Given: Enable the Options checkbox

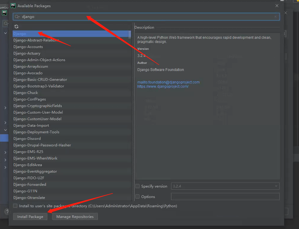Looking at the screenshot, I should pyautogui.click(x=137, y=196).
